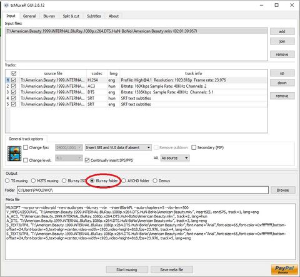This screenshot has width=300, height=277.
Task: Click remove button beside Input files
Action: (282, 55)
